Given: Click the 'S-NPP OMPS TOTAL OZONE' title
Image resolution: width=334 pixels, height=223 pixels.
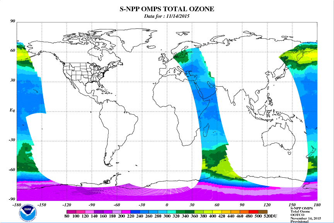Looking at the screenshot, I should click(x=167, y=9).
